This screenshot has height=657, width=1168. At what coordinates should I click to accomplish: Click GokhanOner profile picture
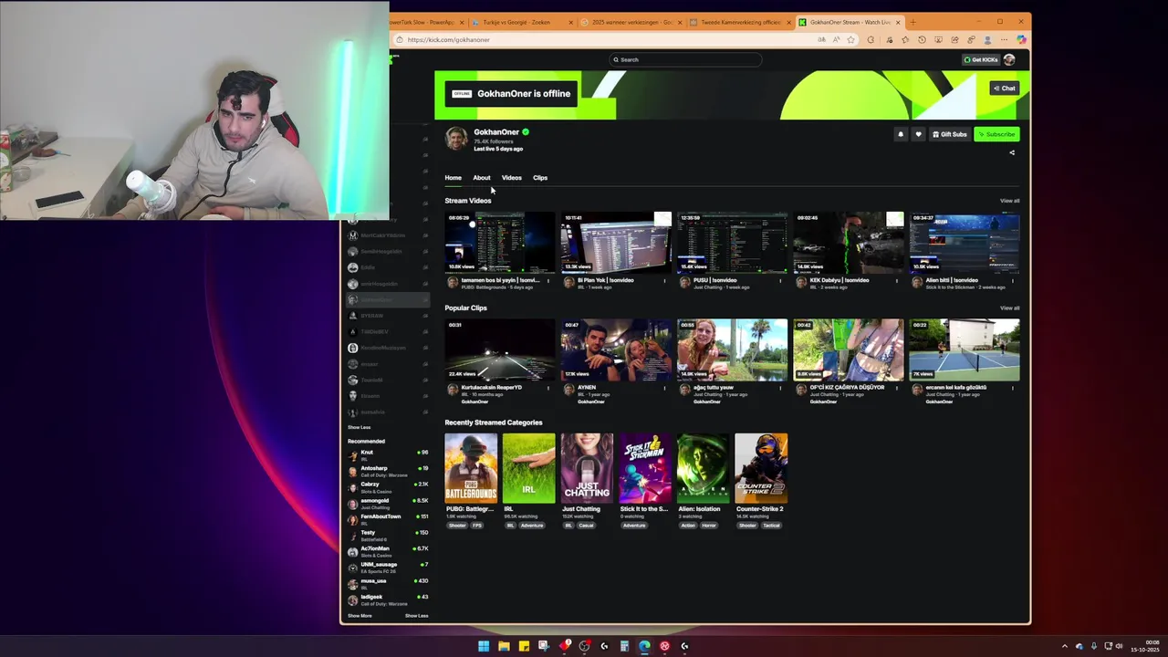pyautogui.click(x=456, y=138)
